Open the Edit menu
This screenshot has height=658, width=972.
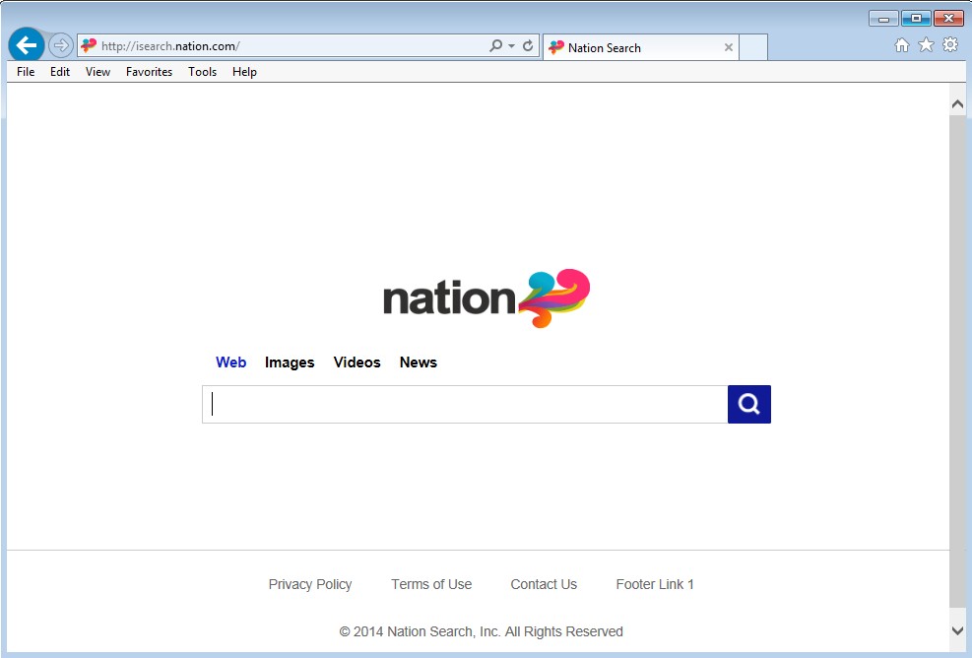60,72
